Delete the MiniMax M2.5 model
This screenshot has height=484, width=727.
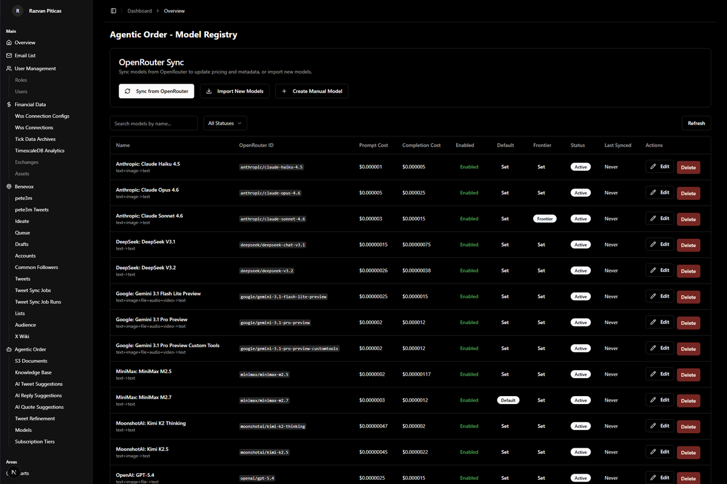tap(688, 375)
